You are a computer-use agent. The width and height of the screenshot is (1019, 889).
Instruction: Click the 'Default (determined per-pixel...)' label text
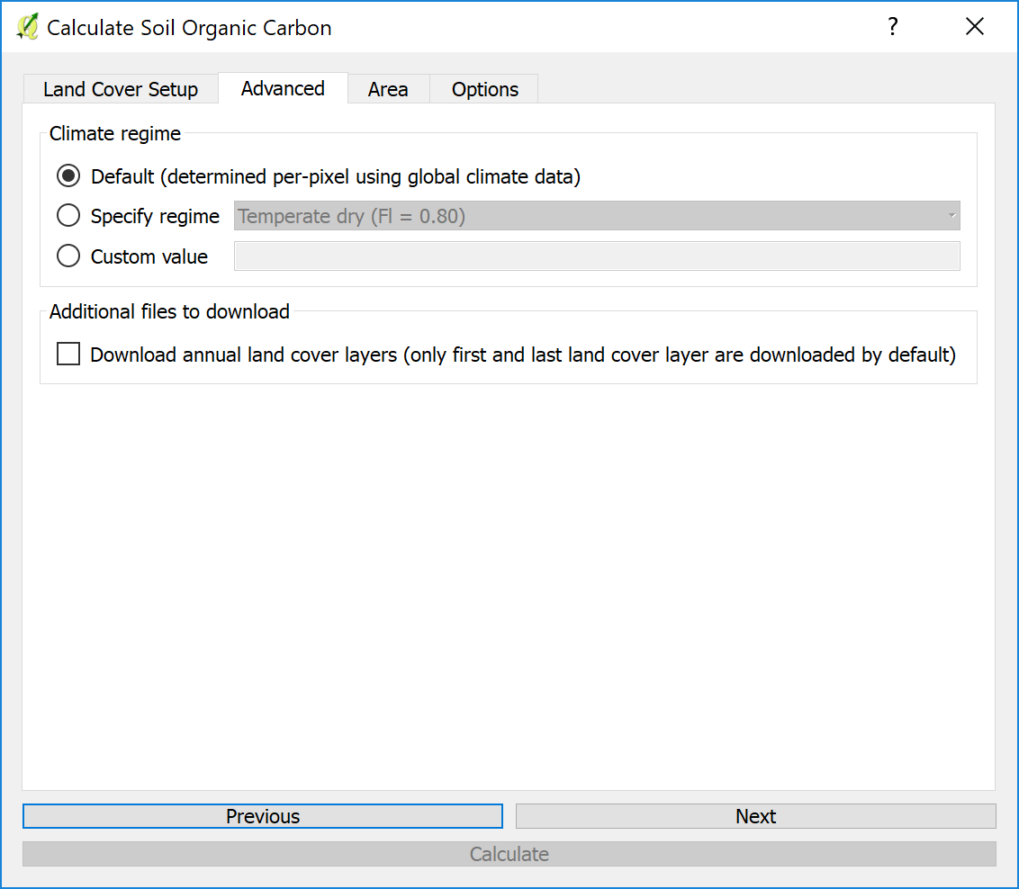335,176
